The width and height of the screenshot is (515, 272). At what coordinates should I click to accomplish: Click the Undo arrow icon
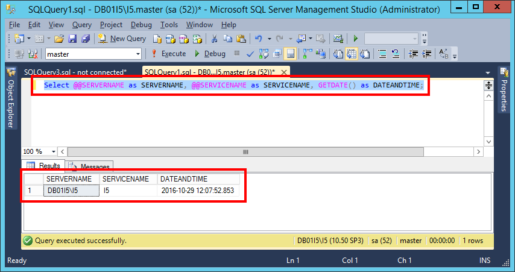pyautogui.click(x=259, y=39)
